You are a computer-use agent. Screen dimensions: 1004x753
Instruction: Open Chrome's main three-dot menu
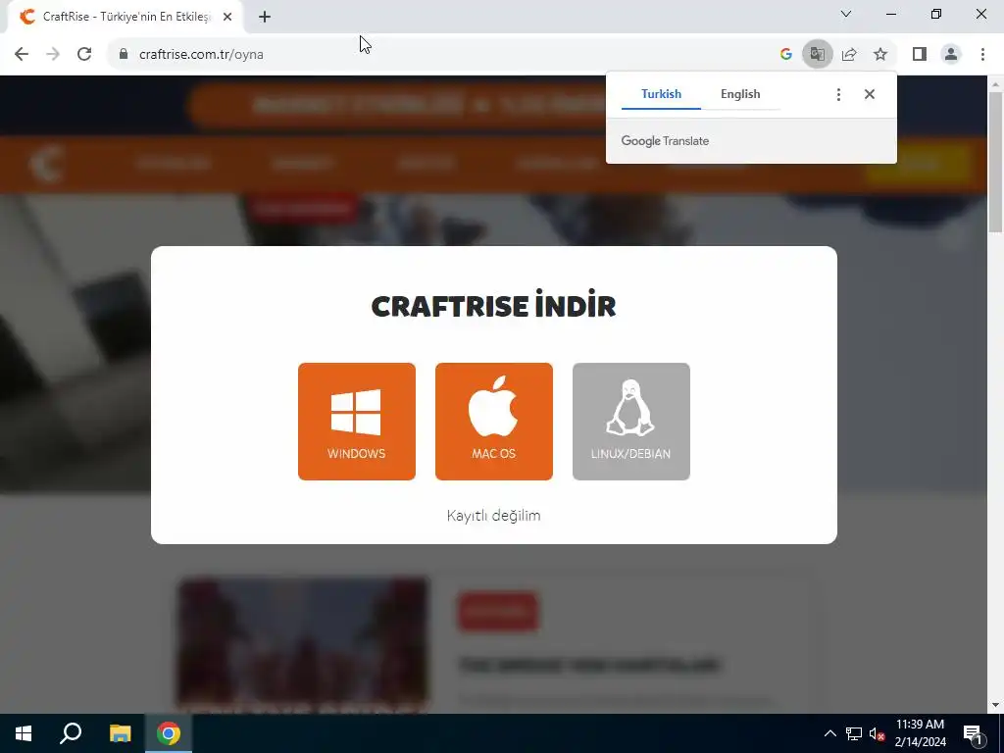pos(982,54)
